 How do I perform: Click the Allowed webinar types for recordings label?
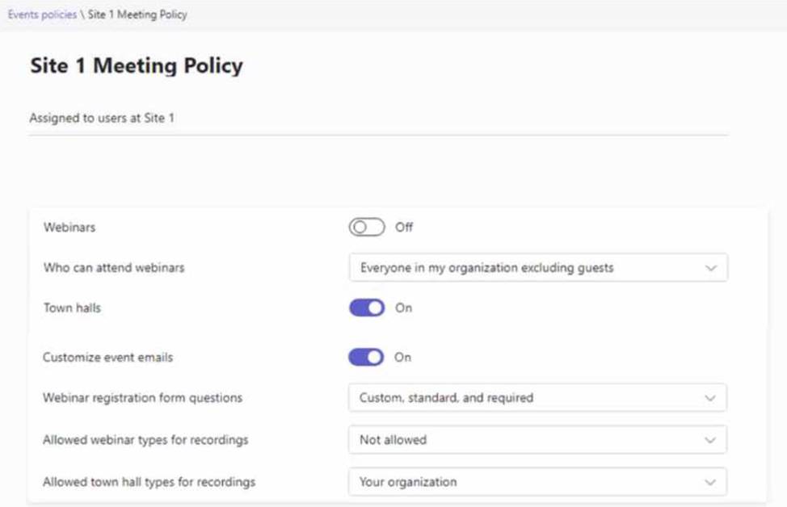click(145, 440)
